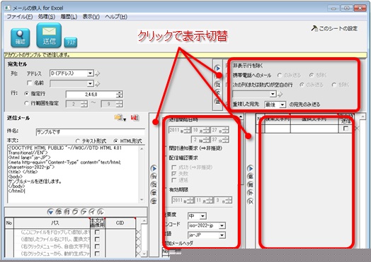
Task: Toggle the 成功 (⇒非推奨) checkbox
Action: 174,167
